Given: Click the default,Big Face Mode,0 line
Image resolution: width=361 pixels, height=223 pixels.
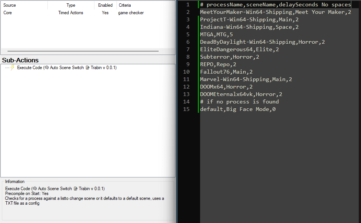Looking at the screenshot, I should pos(237,109).
